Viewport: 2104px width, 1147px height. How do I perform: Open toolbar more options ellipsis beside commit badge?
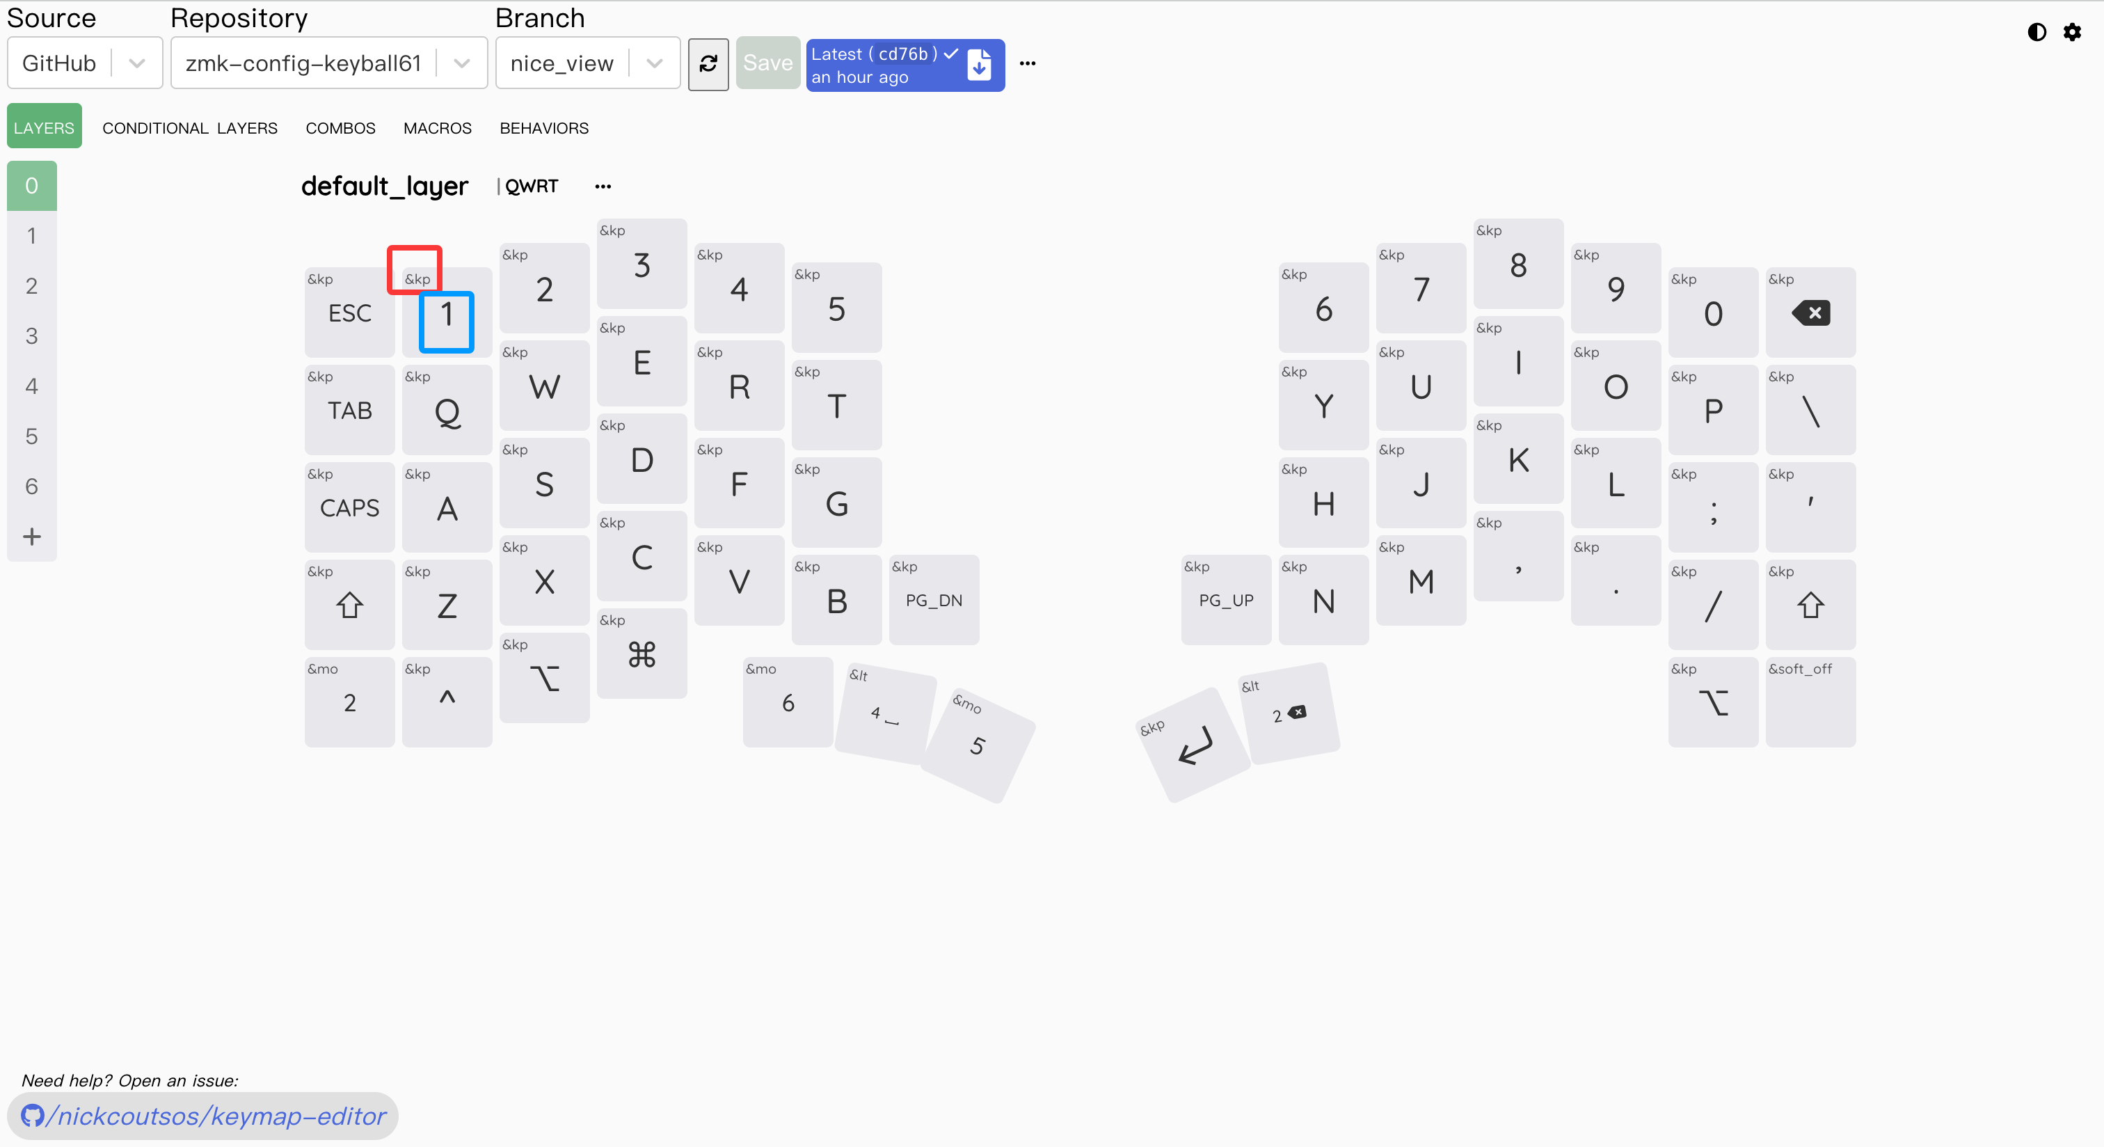1028,63
